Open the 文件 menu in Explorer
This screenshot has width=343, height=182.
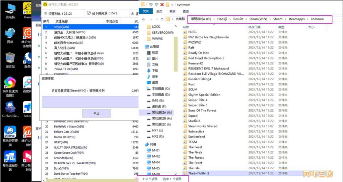point(146,11)
